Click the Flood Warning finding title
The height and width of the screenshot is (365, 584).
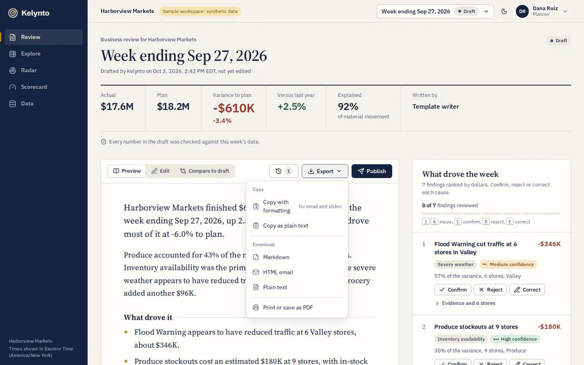(x=476, y=248)
